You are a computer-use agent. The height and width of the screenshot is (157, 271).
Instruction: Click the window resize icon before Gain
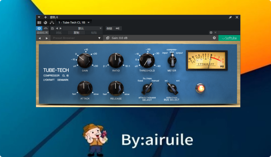coord(108,38)
